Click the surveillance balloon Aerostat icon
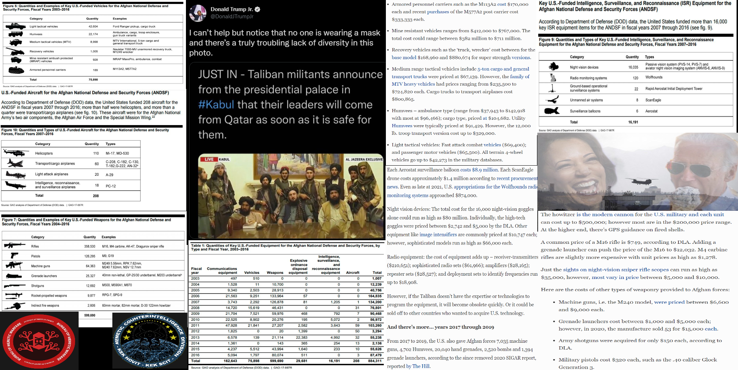This screenshot has height=370, width=738. point(552,111)
